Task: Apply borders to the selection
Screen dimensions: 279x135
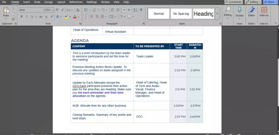Action: [129, 16]
